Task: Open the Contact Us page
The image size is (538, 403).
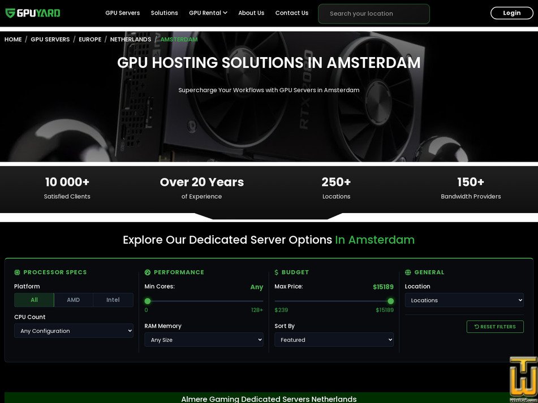Action: pyautogui.click(x=292, y=13)
